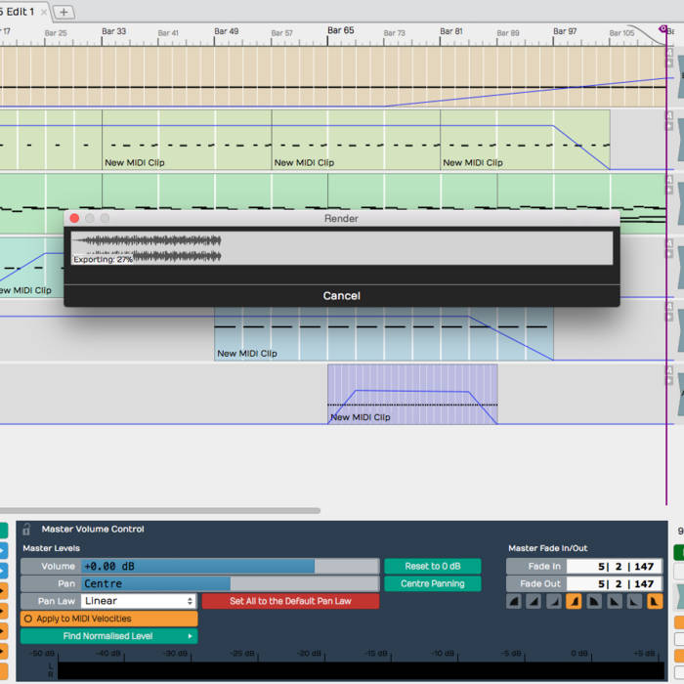This screenshot has width=684, height=684.
Task: Expand the Find Normalised Level menu
Action: click(109, 636)
